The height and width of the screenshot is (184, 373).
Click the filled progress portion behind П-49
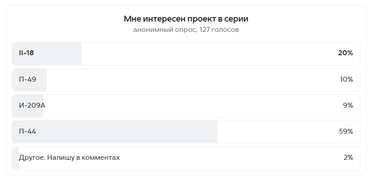coord(41,79)
